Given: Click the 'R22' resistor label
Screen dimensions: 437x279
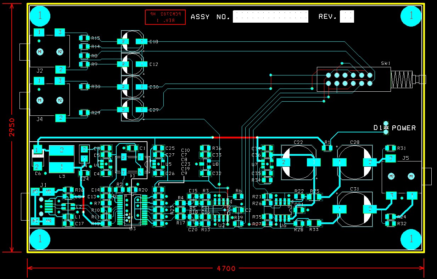Looking at the screenshot, I should coord(299,191).
